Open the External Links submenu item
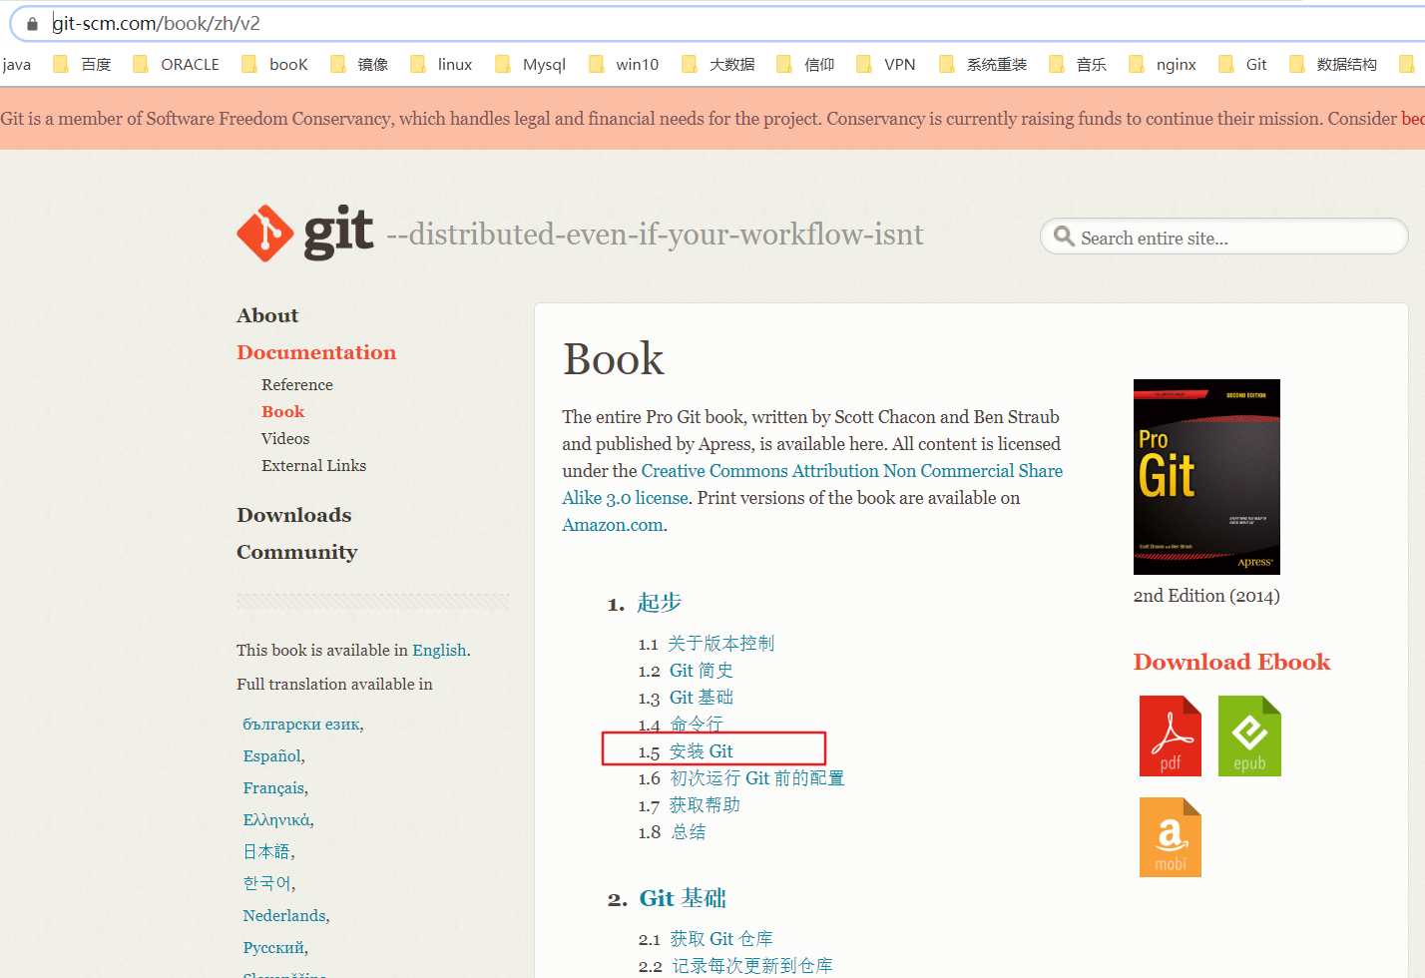 [314, 465]
